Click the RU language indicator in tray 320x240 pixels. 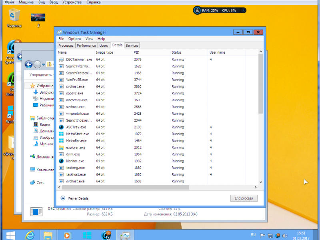point(253,235)
